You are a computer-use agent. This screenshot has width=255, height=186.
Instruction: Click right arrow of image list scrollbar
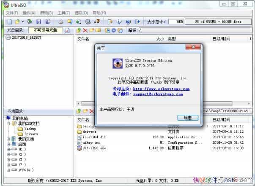(249, 103)
